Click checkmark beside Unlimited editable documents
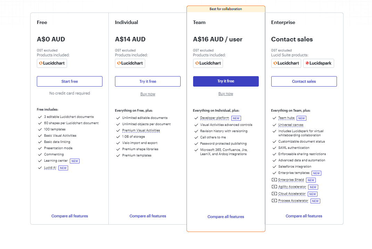This screenshot has width=372, height=249. [x=118, y=118]
